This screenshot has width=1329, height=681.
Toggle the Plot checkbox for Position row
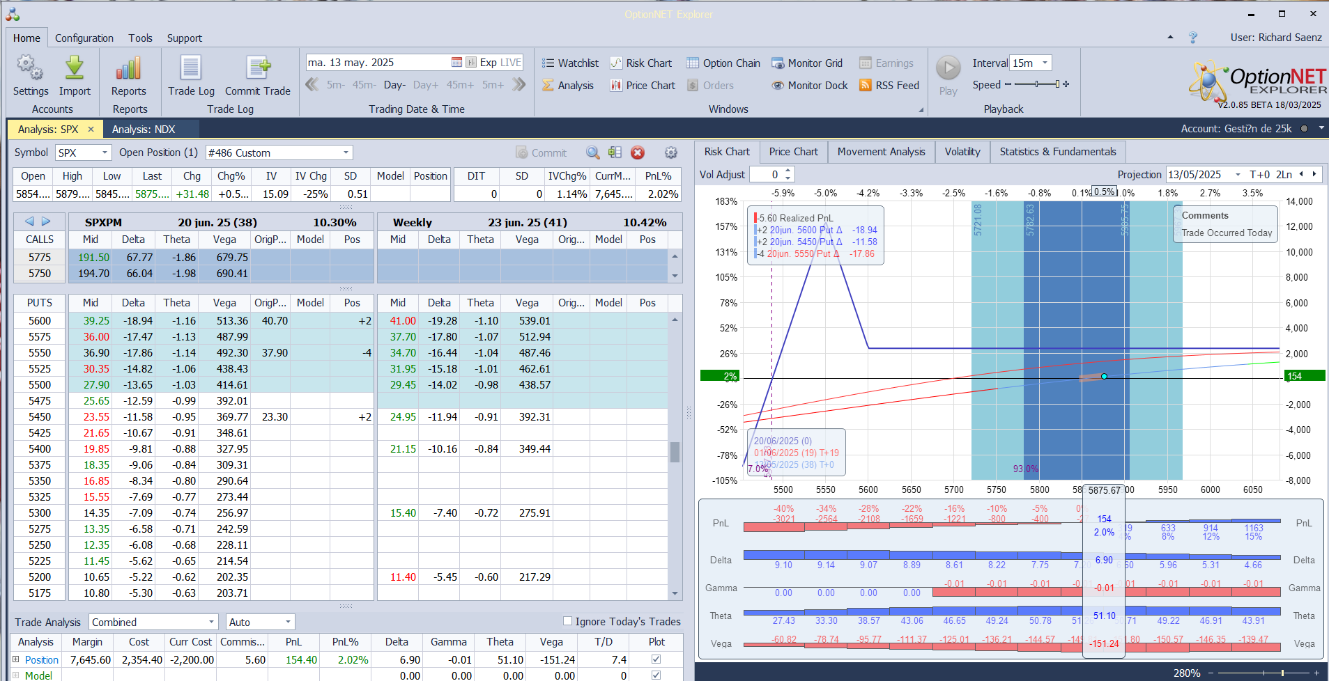tap(656, 659)
